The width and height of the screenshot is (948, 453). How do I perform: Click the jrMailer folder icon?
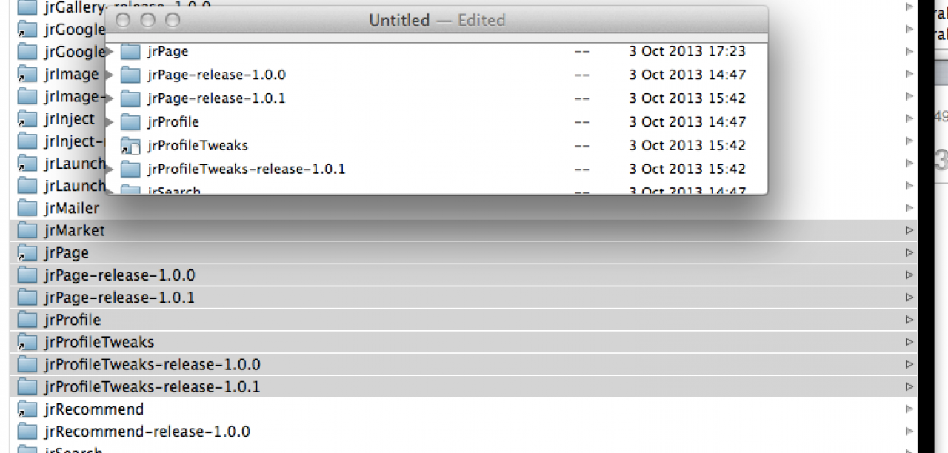click(27, 208)
